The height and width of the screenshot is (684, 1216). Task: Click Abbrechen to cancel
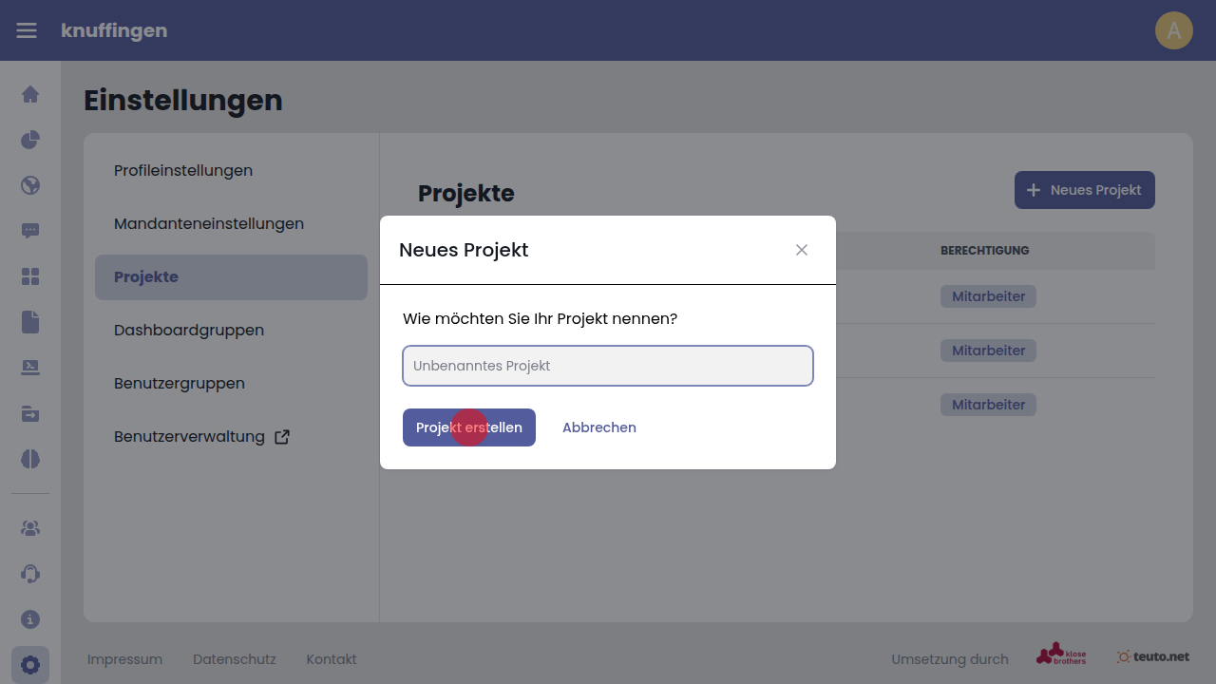(599, 427)
